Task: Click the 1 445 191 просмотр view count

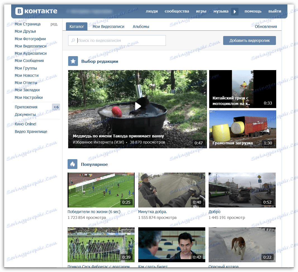Action: [227, 218]
